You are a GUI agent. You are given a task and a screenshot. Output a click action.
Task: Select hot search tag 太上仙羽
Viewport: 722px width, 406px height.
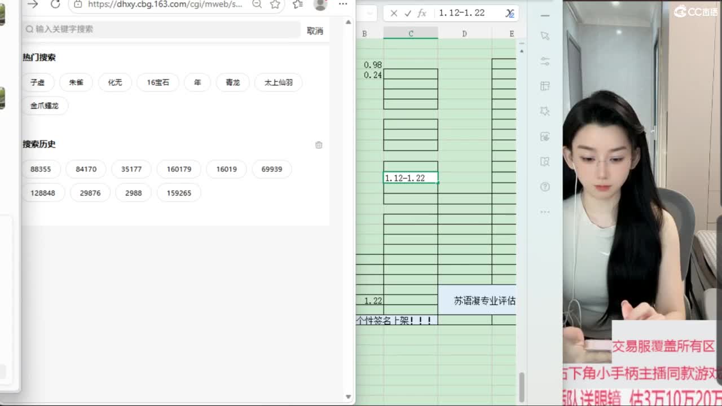click(x=279, y=82)
